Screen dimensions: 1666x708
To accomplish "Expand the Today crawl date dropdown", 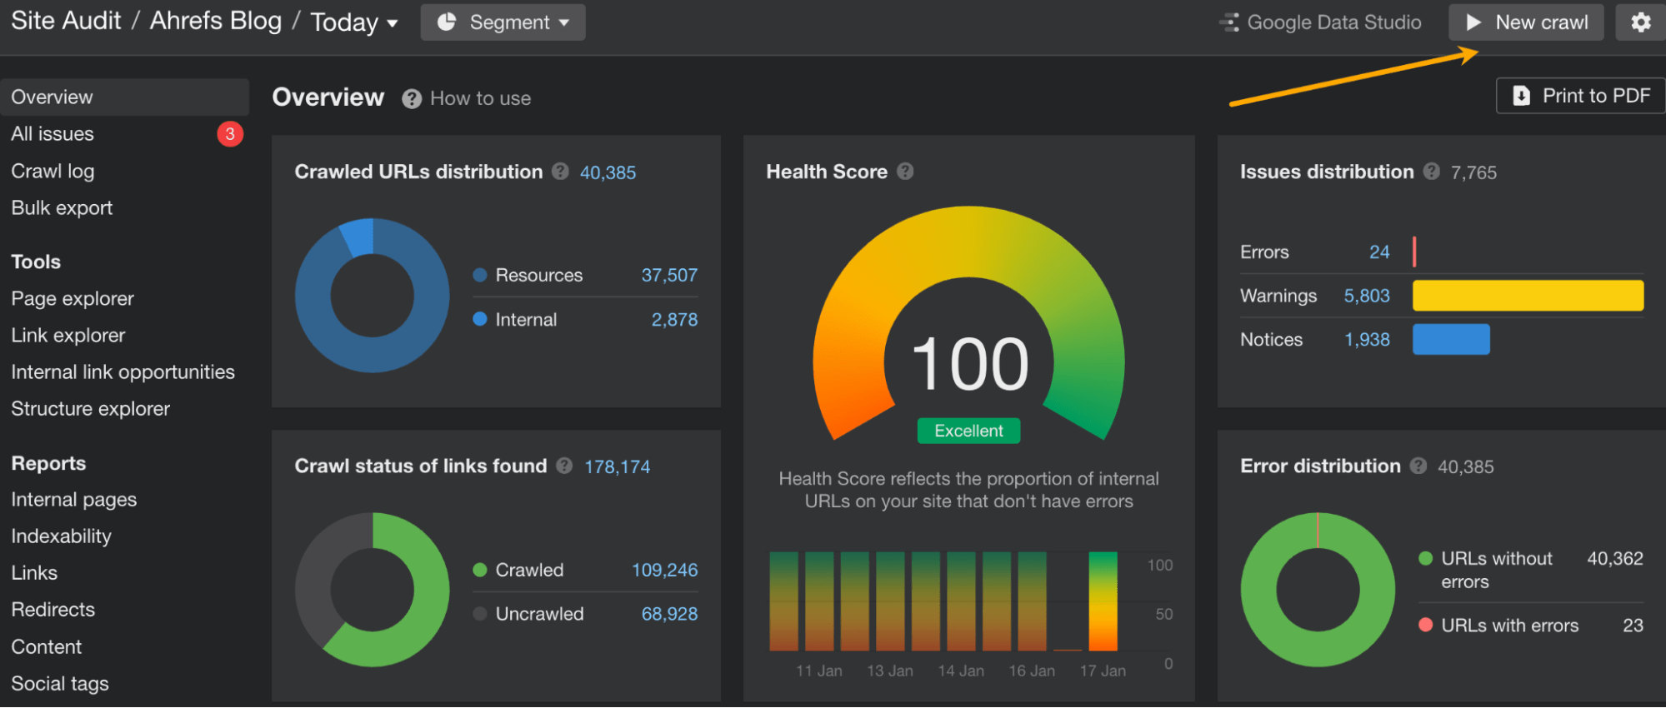I will click(x=353, y=22).
